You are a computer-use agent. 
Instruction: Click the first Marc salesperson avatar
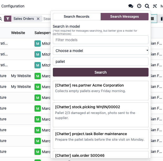tap(38, 76)
